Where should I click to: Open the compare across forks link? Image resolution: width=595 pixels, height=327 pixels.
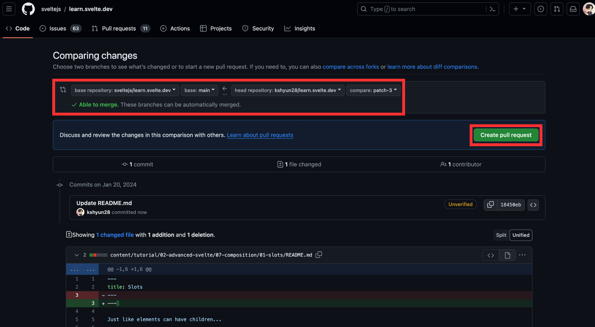pyautogui.click(x=350, y=67)
